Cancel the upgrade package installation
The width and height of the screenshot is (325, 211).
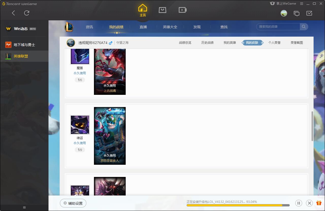tap(309, 203)
